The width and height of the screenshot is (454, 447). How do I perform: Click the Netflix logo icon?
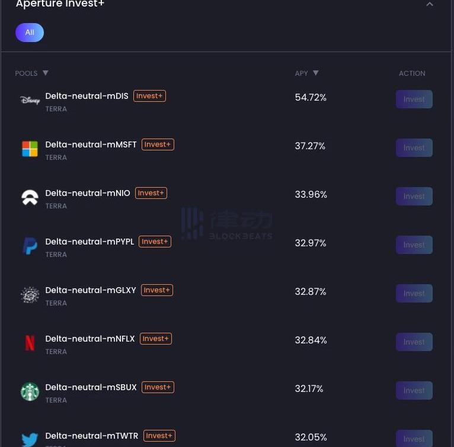[x=30, y=343]
